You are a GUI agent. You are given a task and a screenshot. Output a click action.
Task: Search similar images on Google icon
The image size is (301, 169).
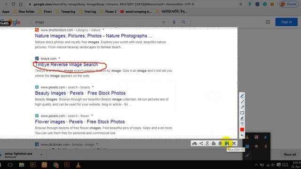click(207, 143)
